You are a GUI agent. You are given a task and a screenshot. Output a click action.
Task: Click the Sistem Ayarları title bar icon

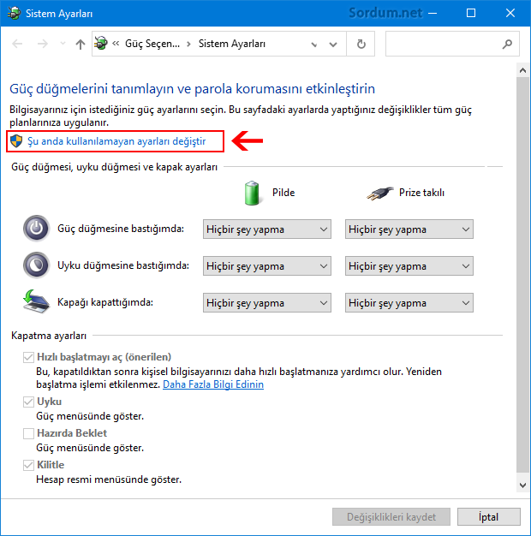(14, 14)
